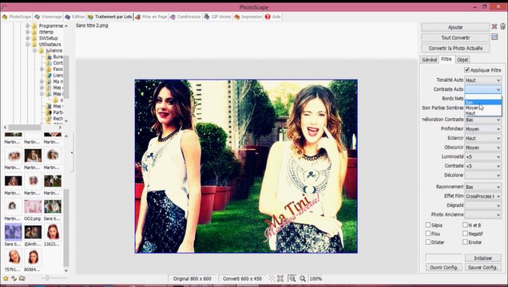The width and height of the screenshot is (508, 287).
Task: Open the Profondeur dropdown
Action: click(x=483, y=129)
